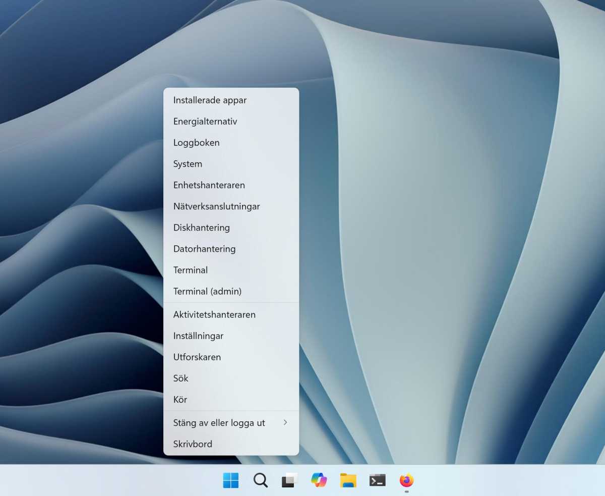Launch 'Terminal (admin)' from the menu

[207, 291]
